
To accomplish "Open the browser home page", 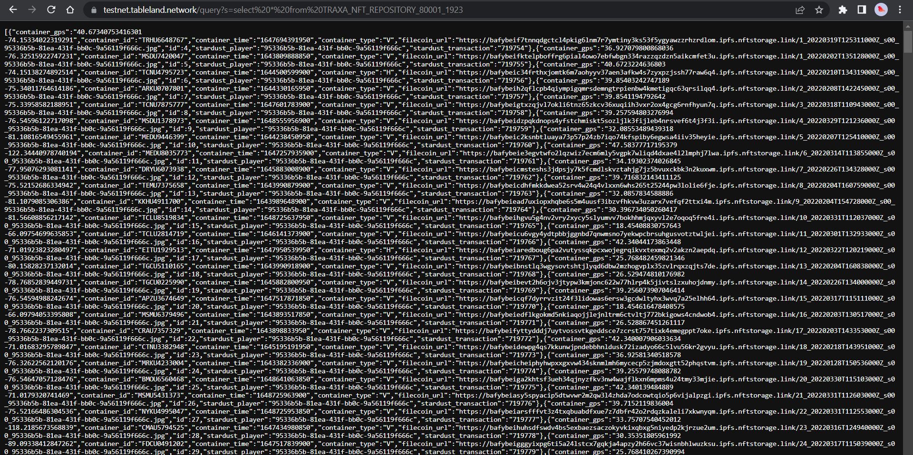I will 70,9.
